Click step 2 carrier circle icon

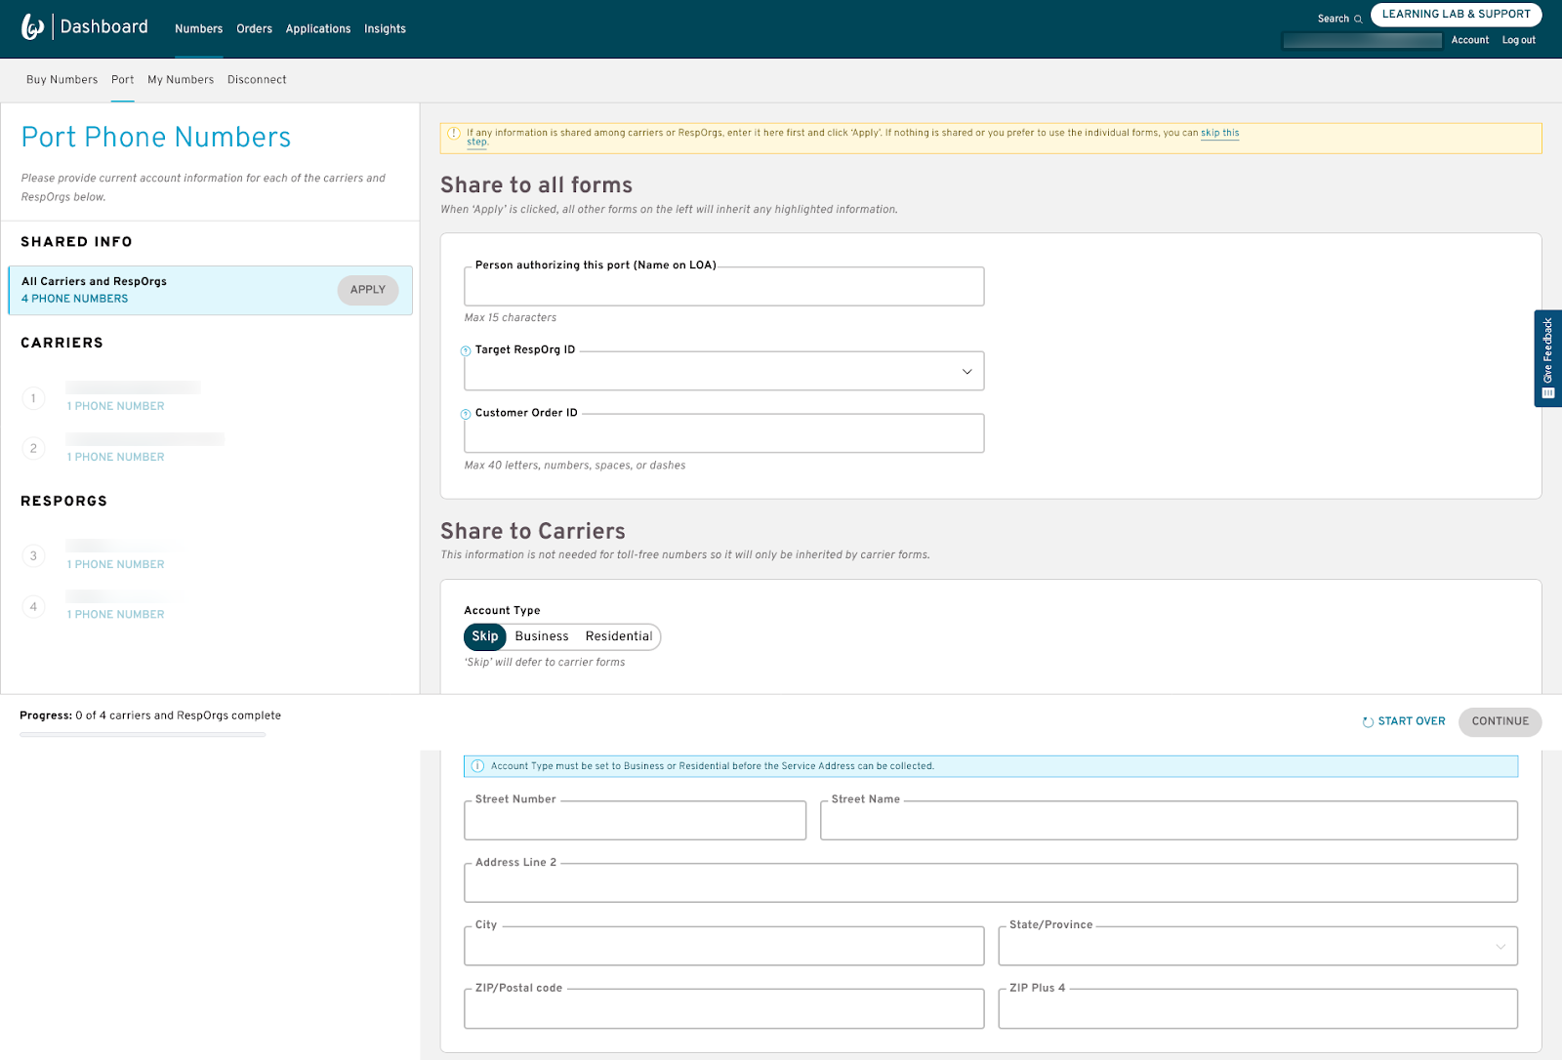33,448
